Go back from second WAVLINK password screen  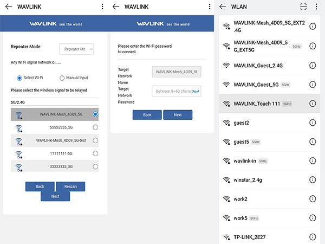[x=116, y=7]
